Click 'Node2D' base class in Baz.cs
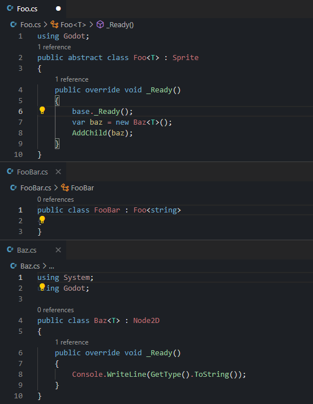 point(146,321)
